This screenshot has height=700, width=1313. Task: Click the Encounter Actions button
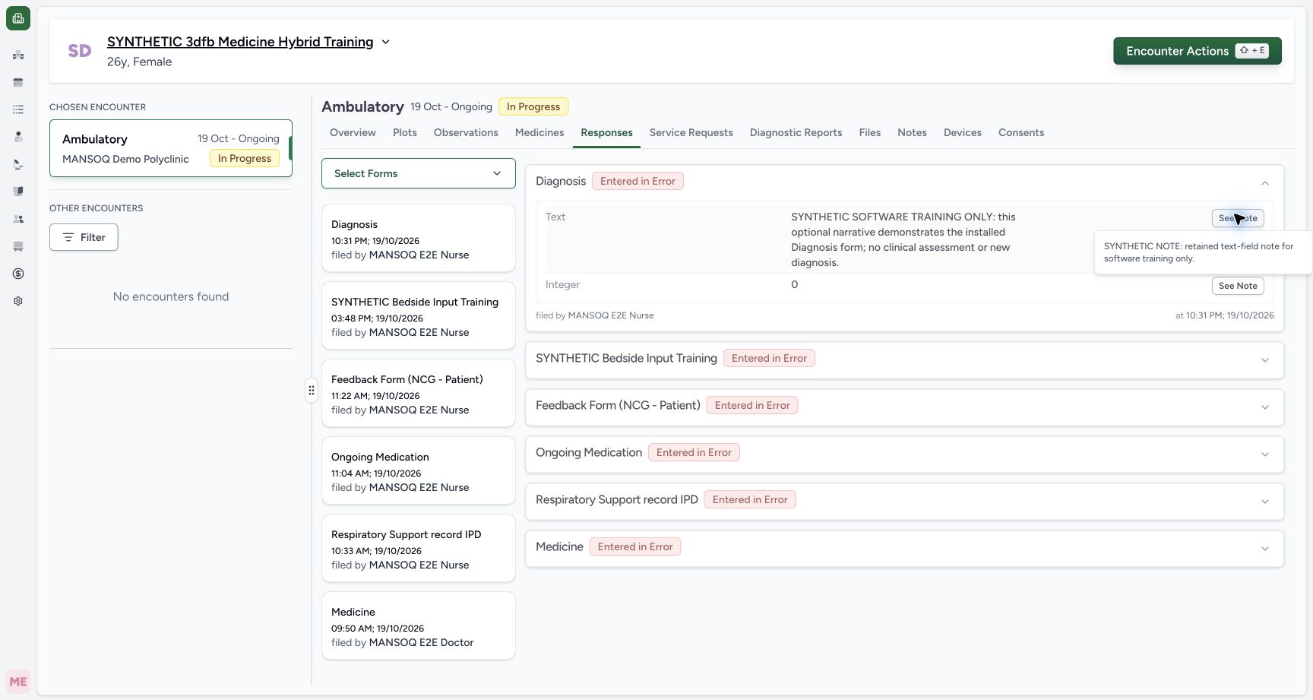pos(1198,51)
